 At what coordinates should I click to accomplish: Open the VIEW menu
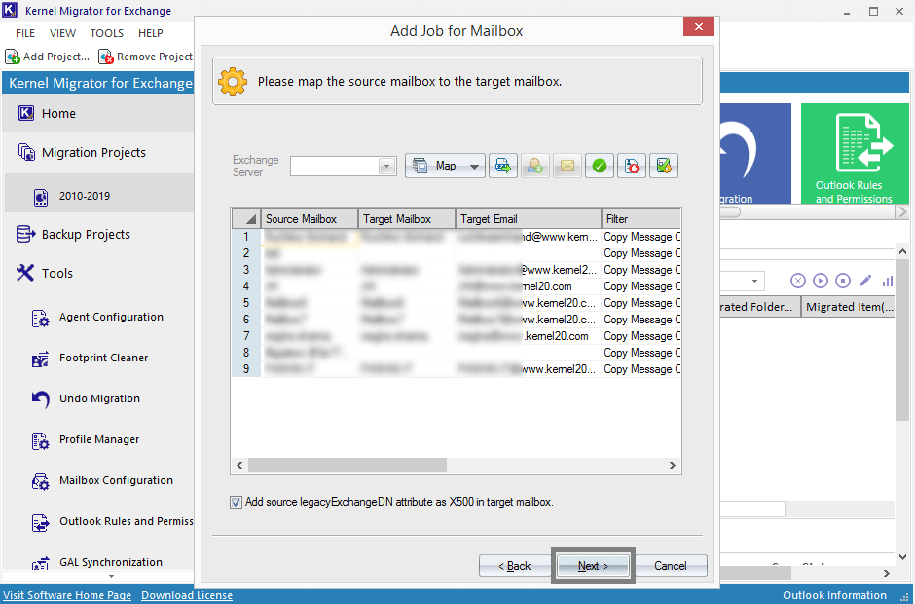62,33
